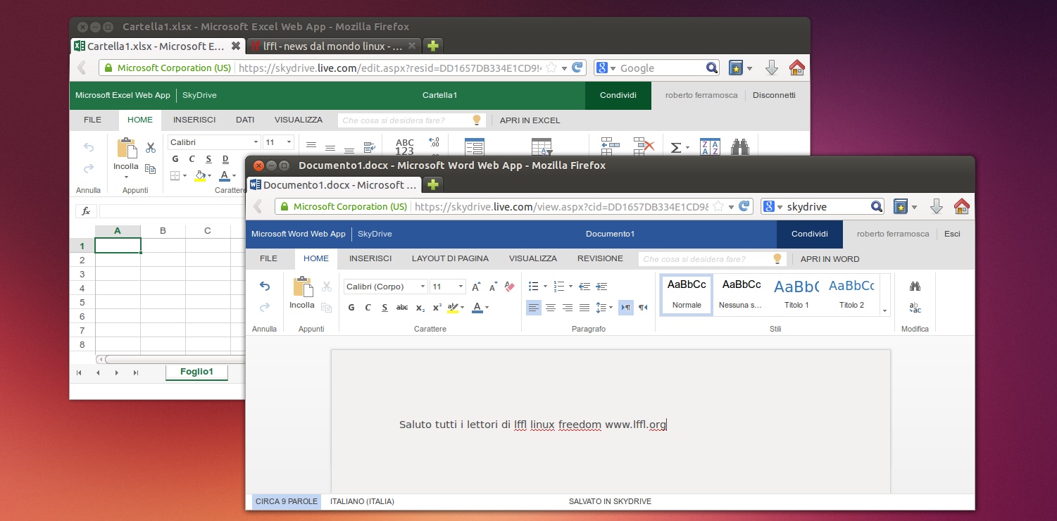This screenshot has height=521, width=1057.
Task: Justify the paragraph in Word
Action: tap(584, 308)
